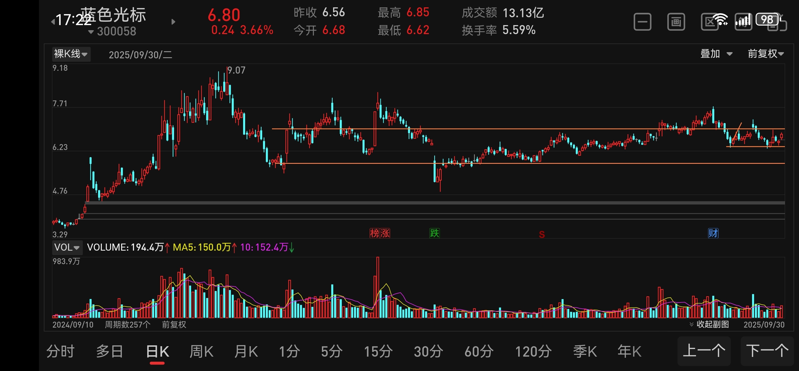This screenshot has width=799, height=371.
Task: Click the minus-box icon in top toolbar
Action: [642, 22]
